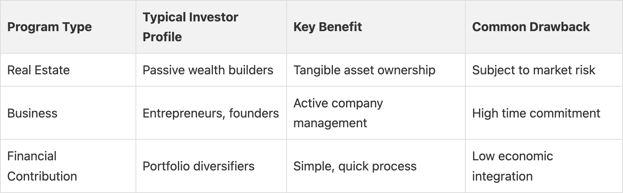Click the Program Type column header
The height and width of the screenshot is (193, 623).
(x=49, y=27)
